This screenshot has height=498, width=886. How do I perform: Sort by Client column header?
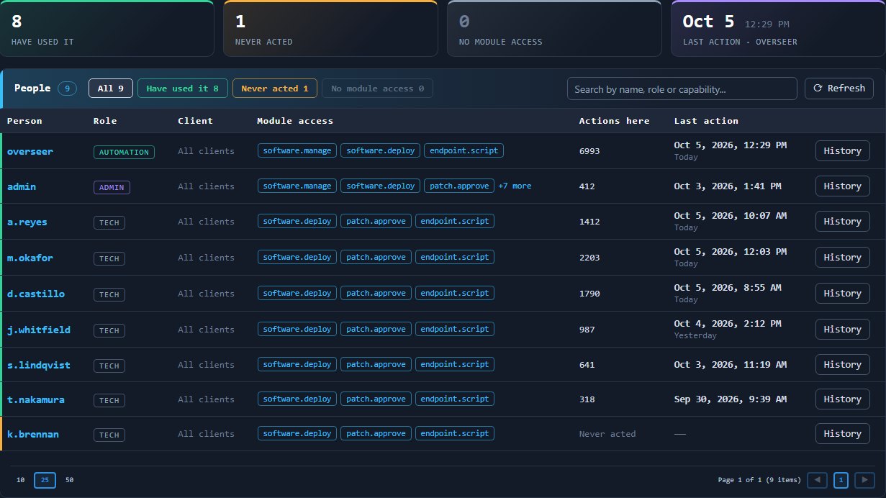195,121
